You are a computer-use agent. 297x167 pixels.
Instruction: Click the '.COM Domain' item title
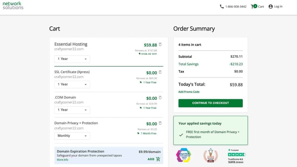coord(65,97)
